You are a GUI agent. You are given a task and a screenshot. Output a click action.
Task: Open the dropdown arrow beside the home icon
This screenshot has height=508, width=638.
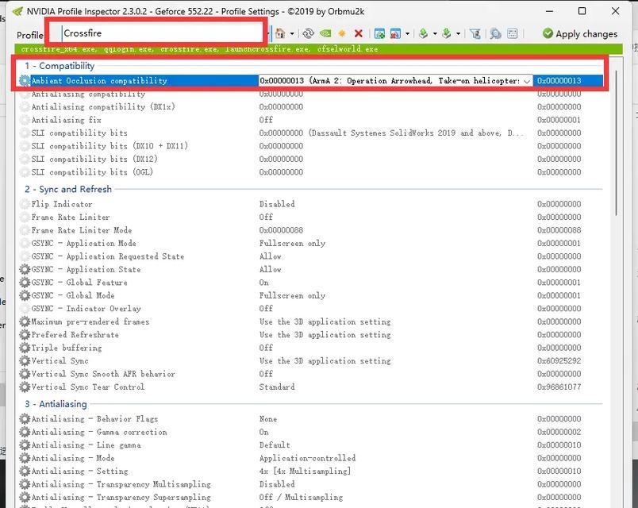pos(292,33)
